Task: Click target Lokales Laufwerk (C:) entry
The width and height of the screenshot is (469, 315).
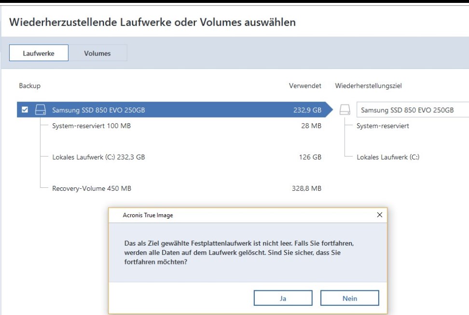Action: (387, 157)
